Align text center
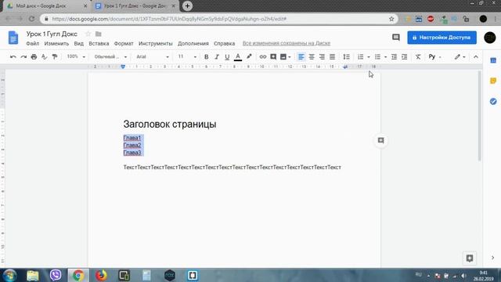Image resolution: width=501 pixels, height=282 pixels. tap(312, 57)
